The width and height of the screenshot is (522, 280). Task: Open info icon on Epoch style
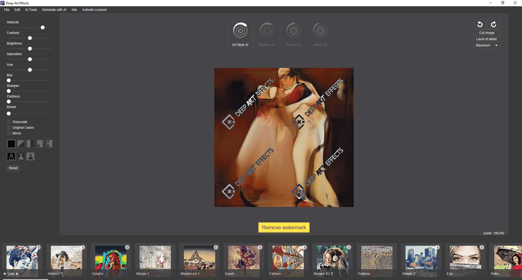pos(260,247)
